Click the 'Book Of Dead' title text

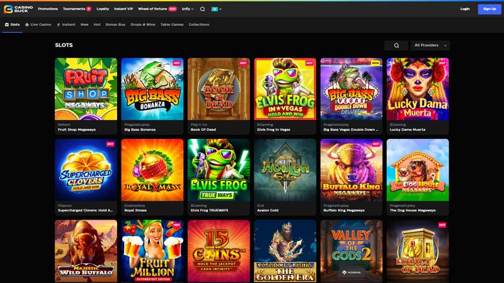tap(203, 130)
